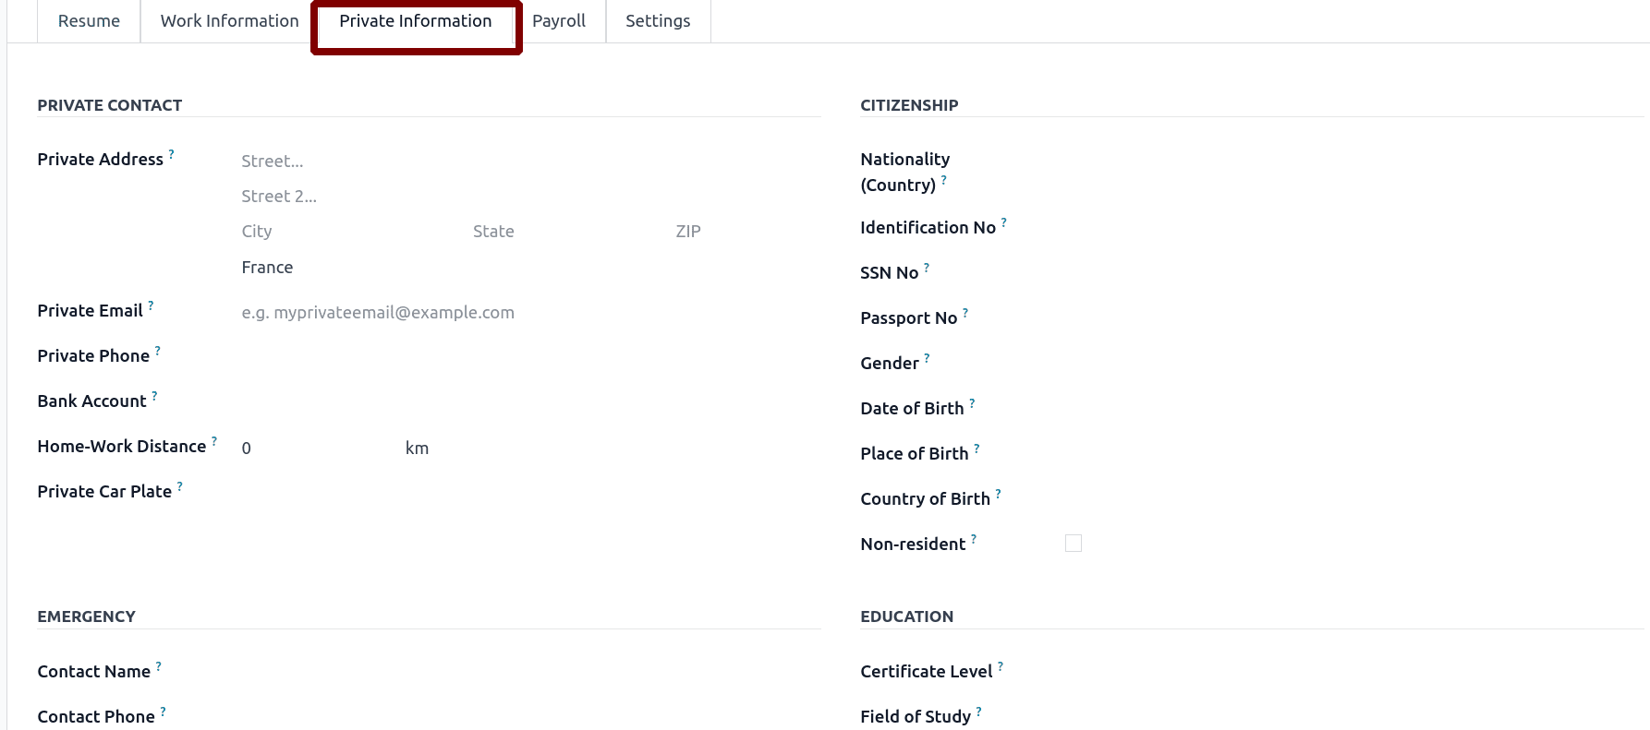Show help tooltip for Place of Birth
The height and width of the screenshot is (730, 1650).
[x=977, y=449]
